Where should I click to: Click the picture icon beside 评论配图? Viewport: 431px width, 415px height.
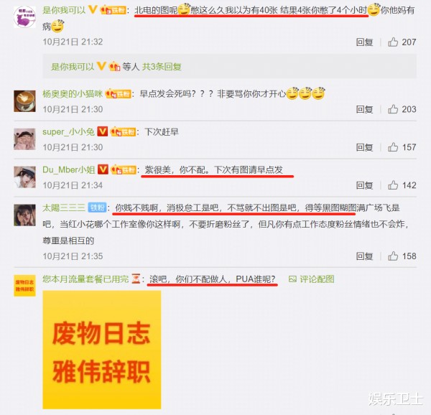point(292,279)
